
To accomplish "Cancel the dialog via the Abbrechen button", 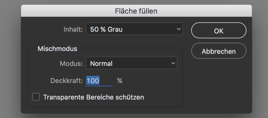I will point(219,51).
